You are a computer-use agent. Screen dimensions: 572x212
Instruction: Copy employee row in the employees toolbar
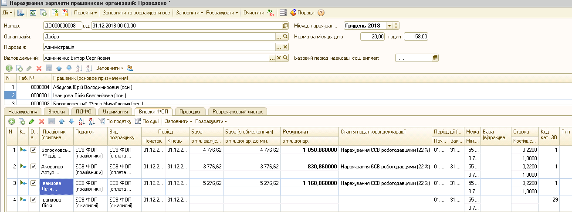point(19,68)
